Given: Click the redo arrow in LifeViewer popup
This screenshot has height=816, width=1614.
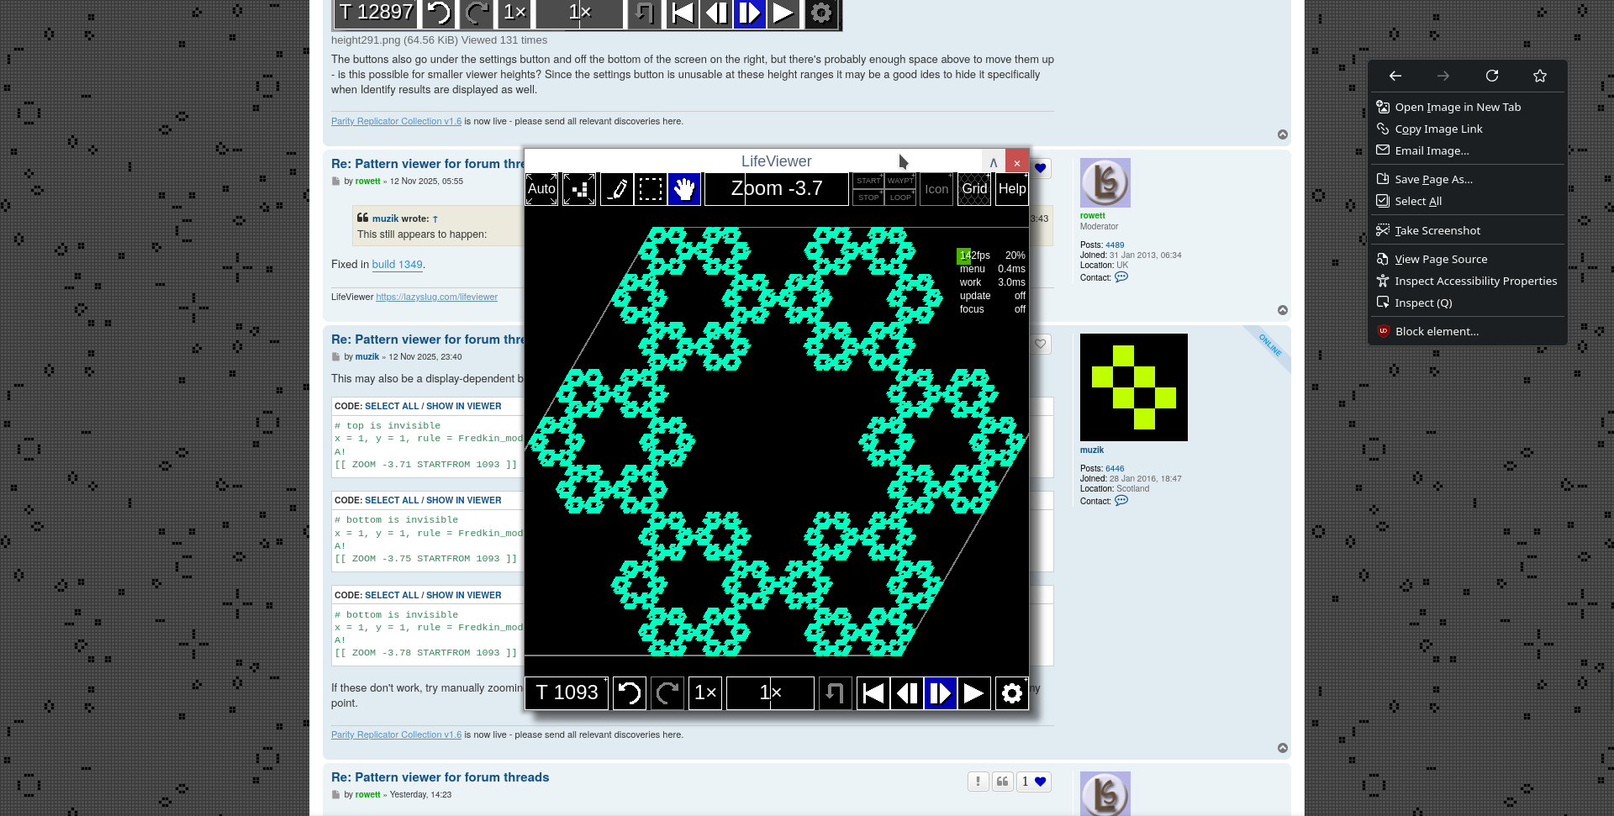Looking at the screenshot, I should 667,693.
